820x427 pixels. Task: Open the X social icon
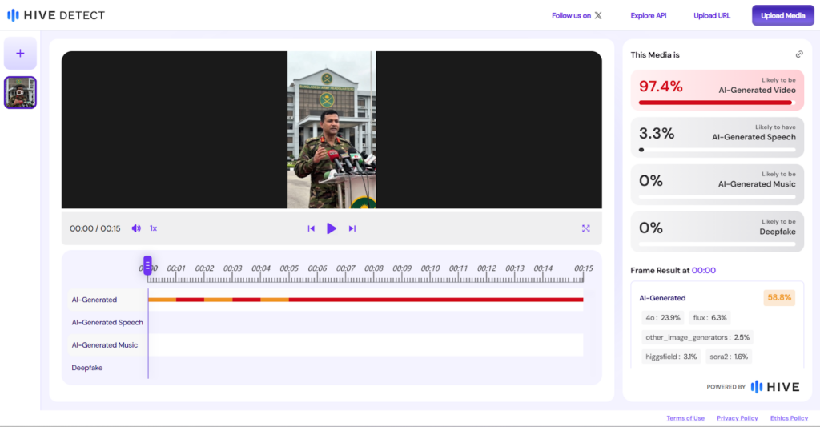(x=598, y=15)
